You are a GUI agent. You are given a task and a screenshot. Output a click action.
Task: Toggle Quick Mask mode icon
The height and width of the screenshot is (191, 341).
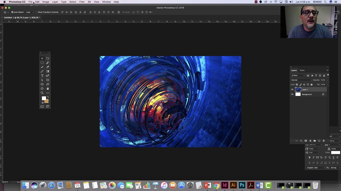coord(42,106)
